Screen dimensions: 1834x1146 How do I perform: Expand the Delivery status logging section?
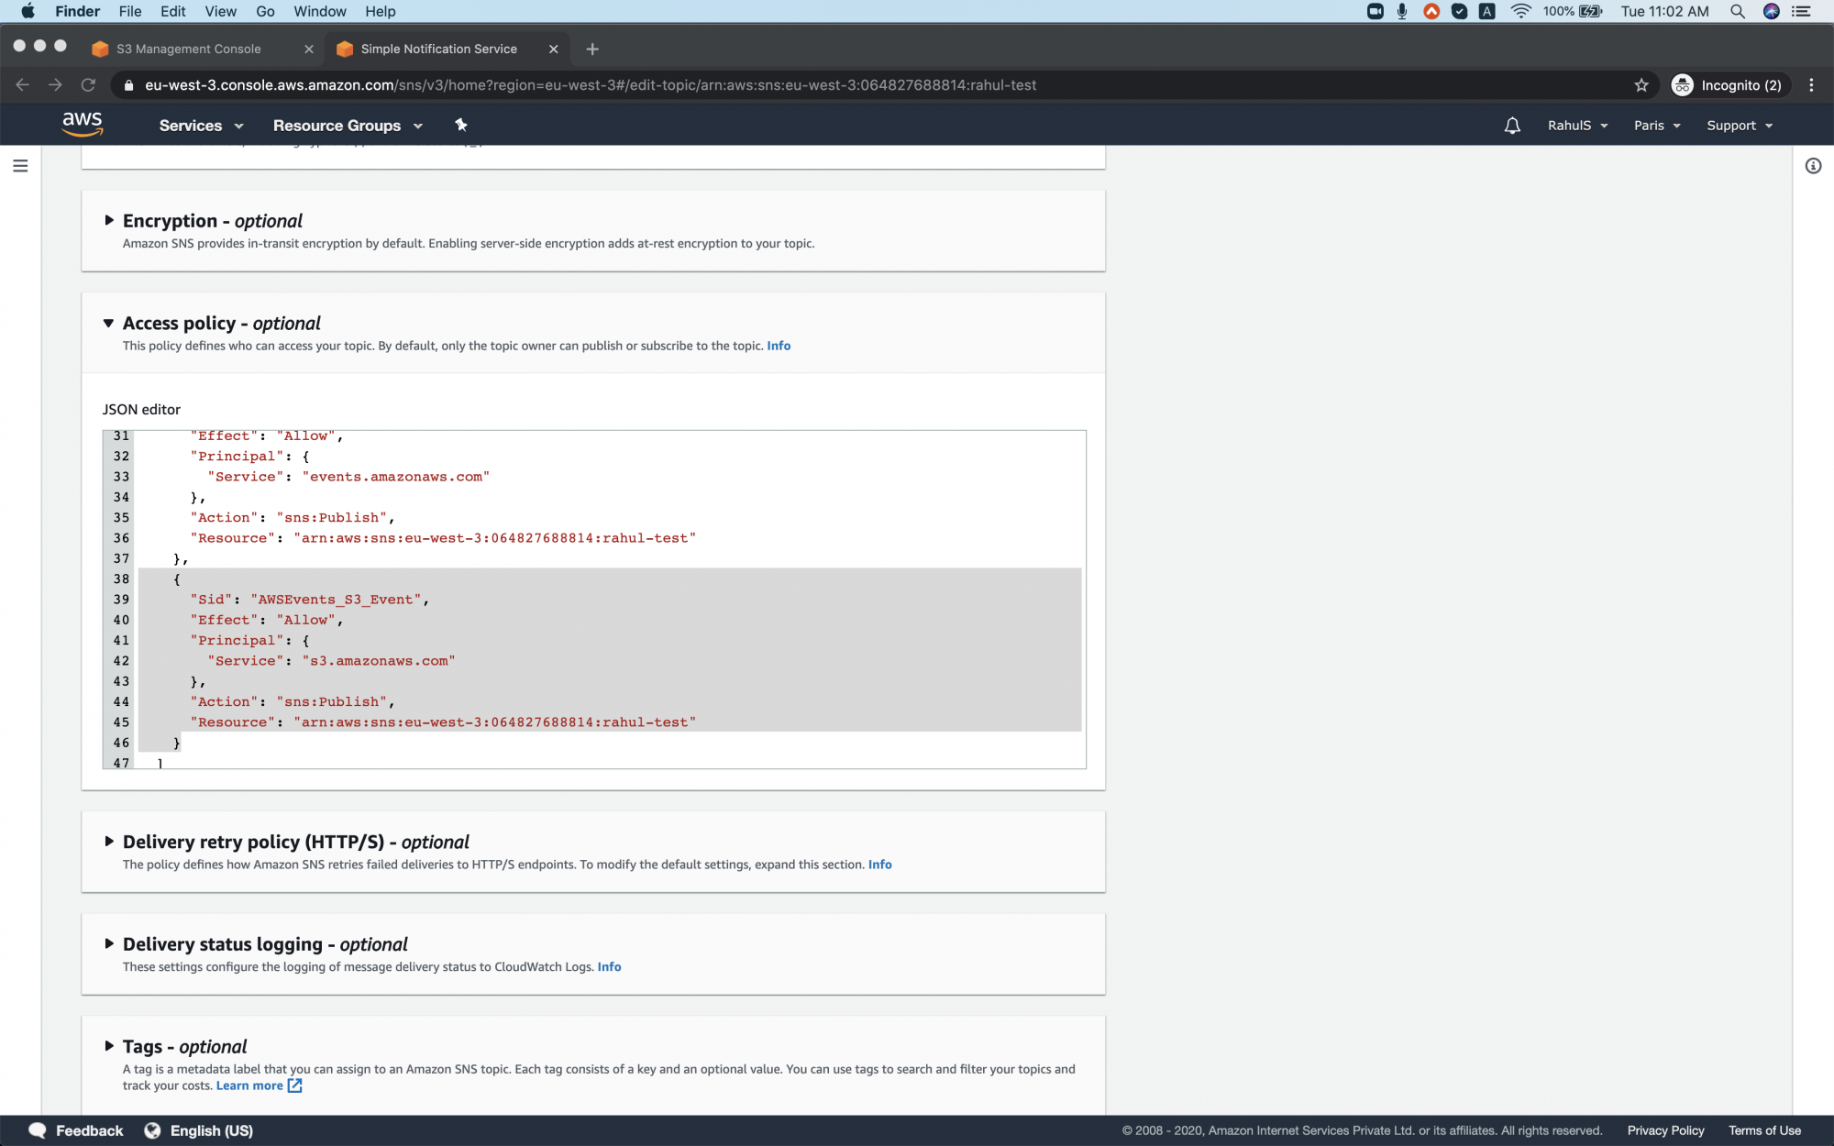[x=109, y=943]
